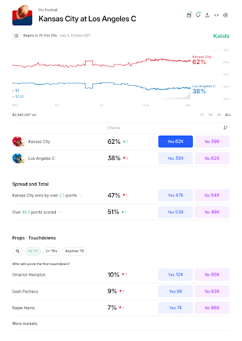This screenshot has height=341, width=242.
Task: Select the 2+ TDs filter
Action: [51, 251]
